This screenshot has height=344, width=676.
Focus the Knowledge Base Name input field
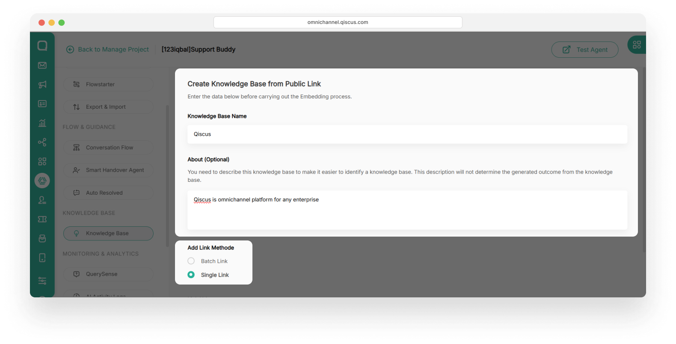pos(407,134)
